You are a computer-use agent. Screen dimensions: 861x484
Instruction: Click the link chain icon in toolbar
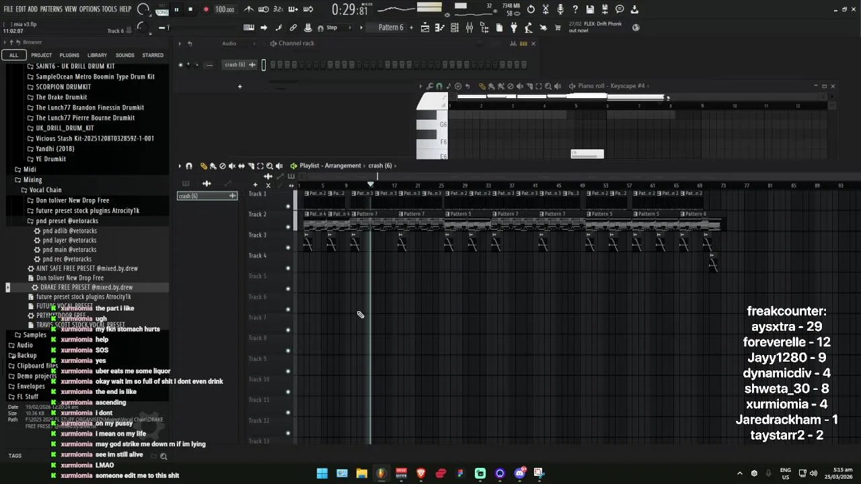[293, 28]
